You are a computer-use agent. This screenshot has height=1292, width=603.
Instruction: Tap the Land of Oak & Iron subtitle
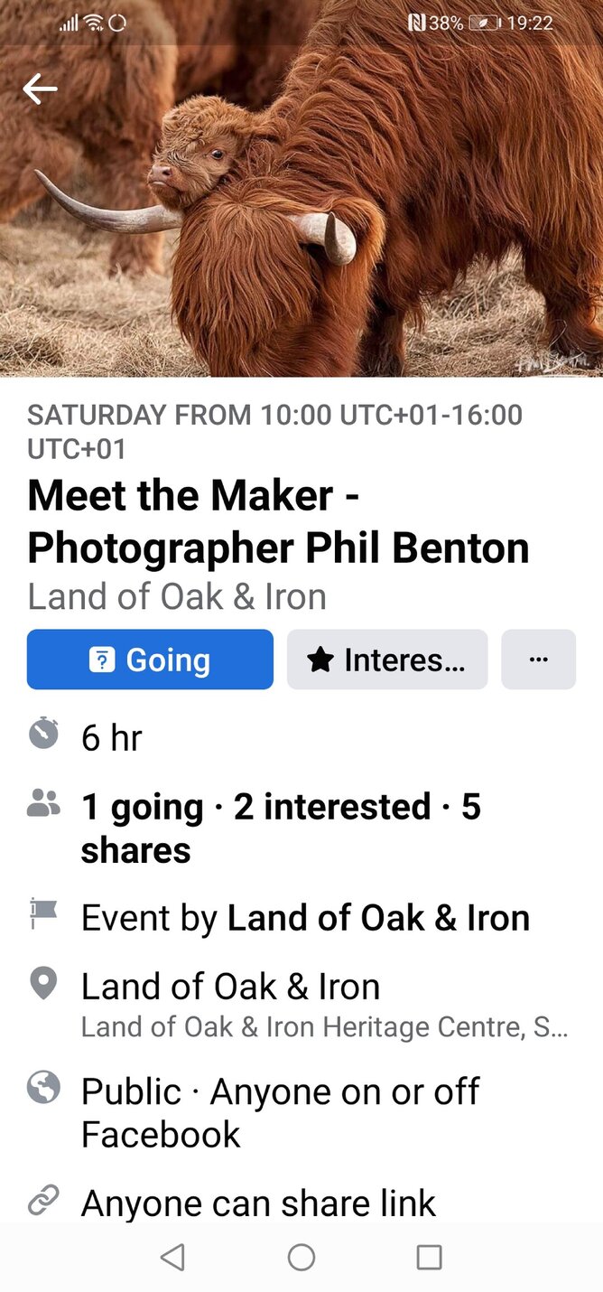point(177,596)
